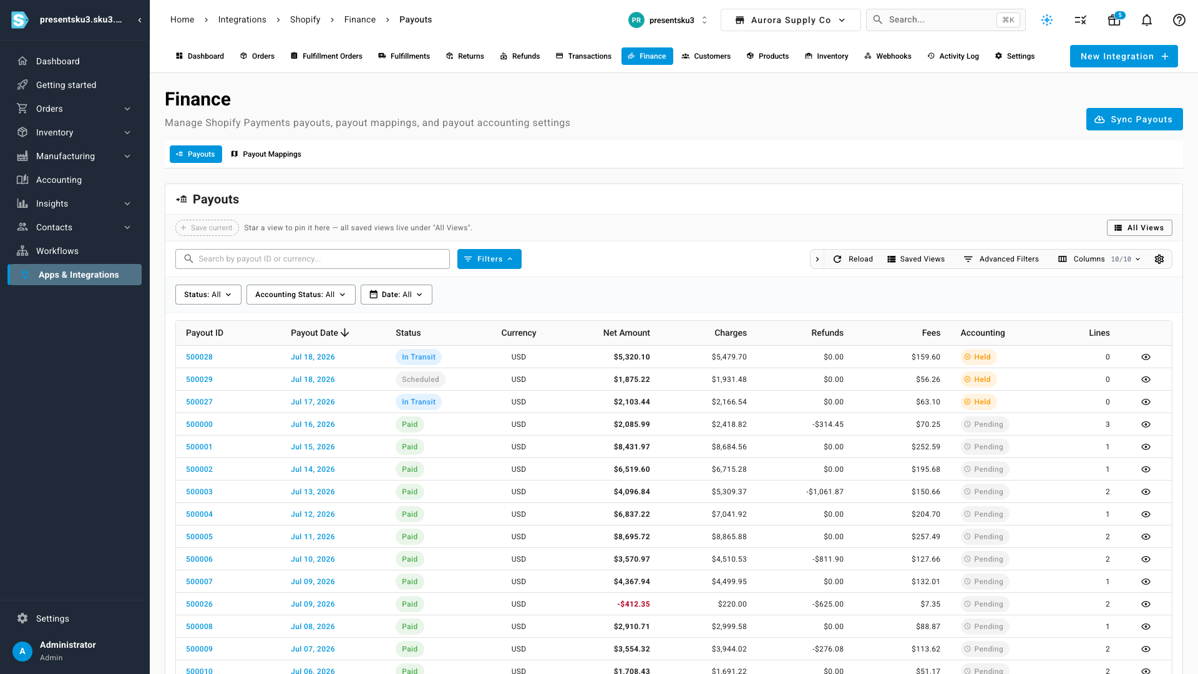The image size is (1198, 674).
Task: Open the Webhooks tab
Action: point(887,56)
